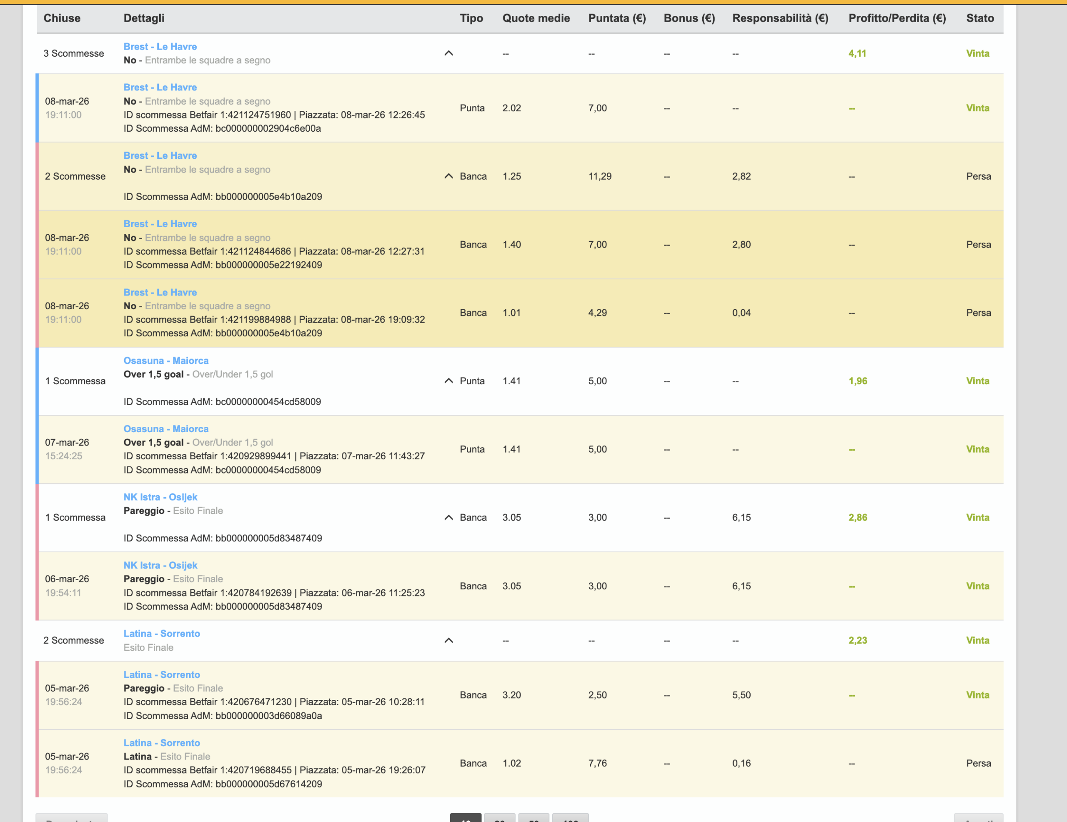
Task: Collapse the Latina - Sorrento 2 Scommesse chevron
Action: [x=448, y=640]
